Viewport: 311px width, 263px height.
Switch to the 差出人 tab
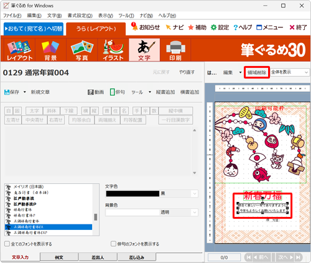[98, 257]
